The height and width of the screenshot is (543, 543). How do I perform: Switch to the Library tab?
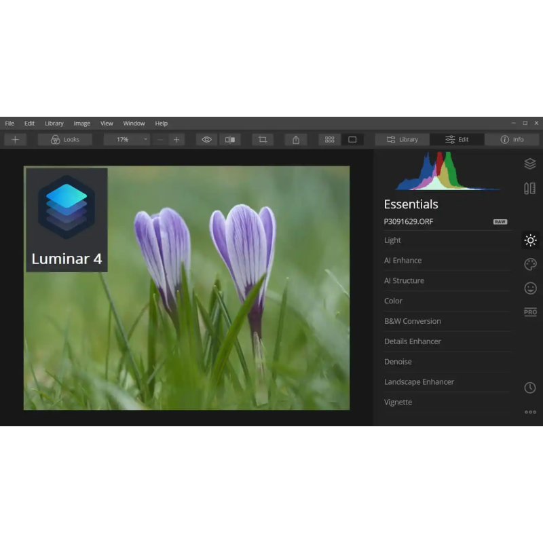pyautogui.click(x=402, y=139)
